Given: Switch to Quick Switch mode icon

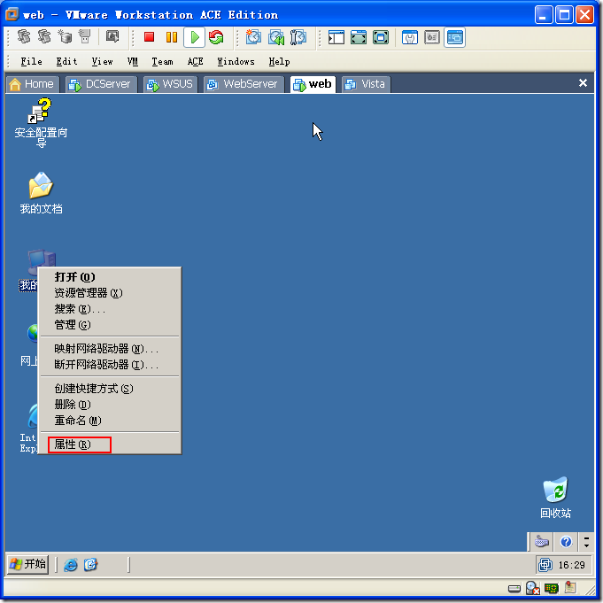Looking at the screenshot, I should click(359, 37).
